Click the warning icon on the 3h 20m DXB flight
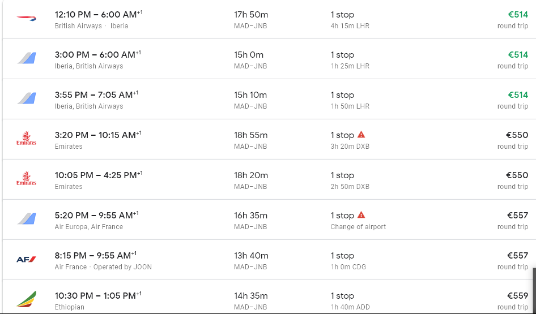This screenshot has height=314, width=536. (361, 135)
